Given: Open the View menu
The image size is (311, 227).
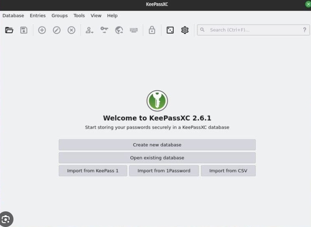Looking at the screenshot, I should tap(96, 16).
